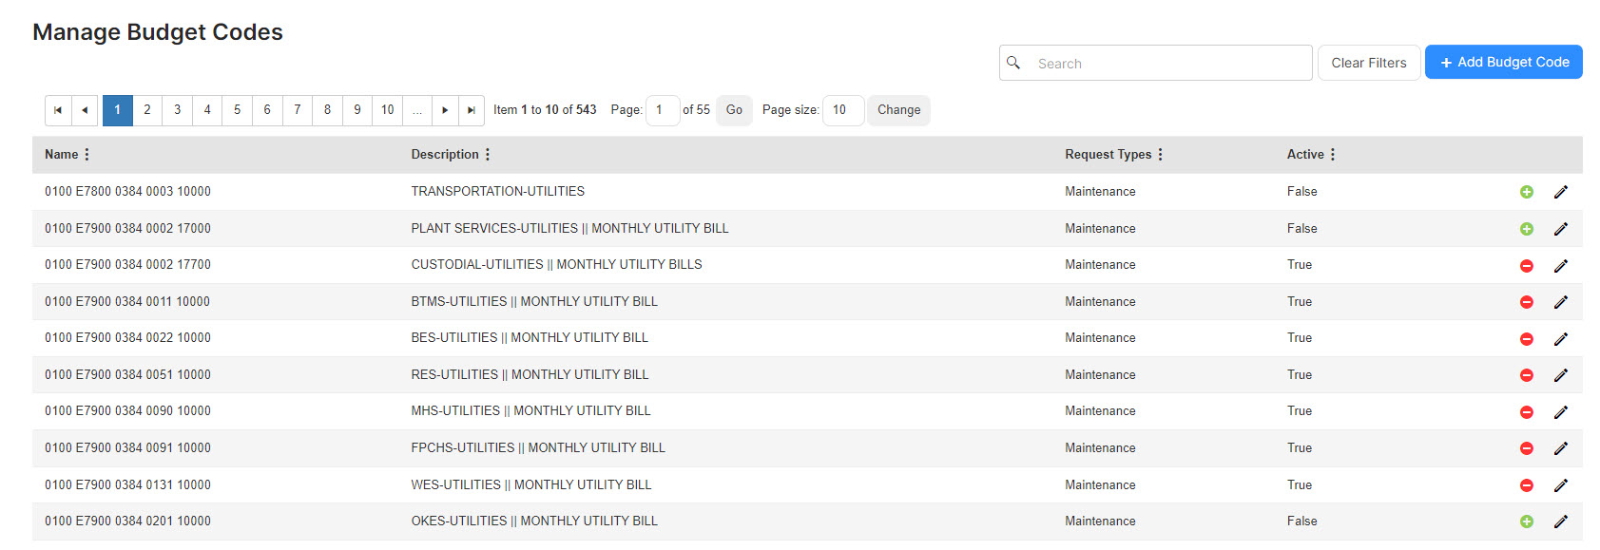The width and height of the screenshot is (1600, 550).
Task: Edit the WES-UTILITIES row with pencil icon
Action: [x=1560, y=485]
